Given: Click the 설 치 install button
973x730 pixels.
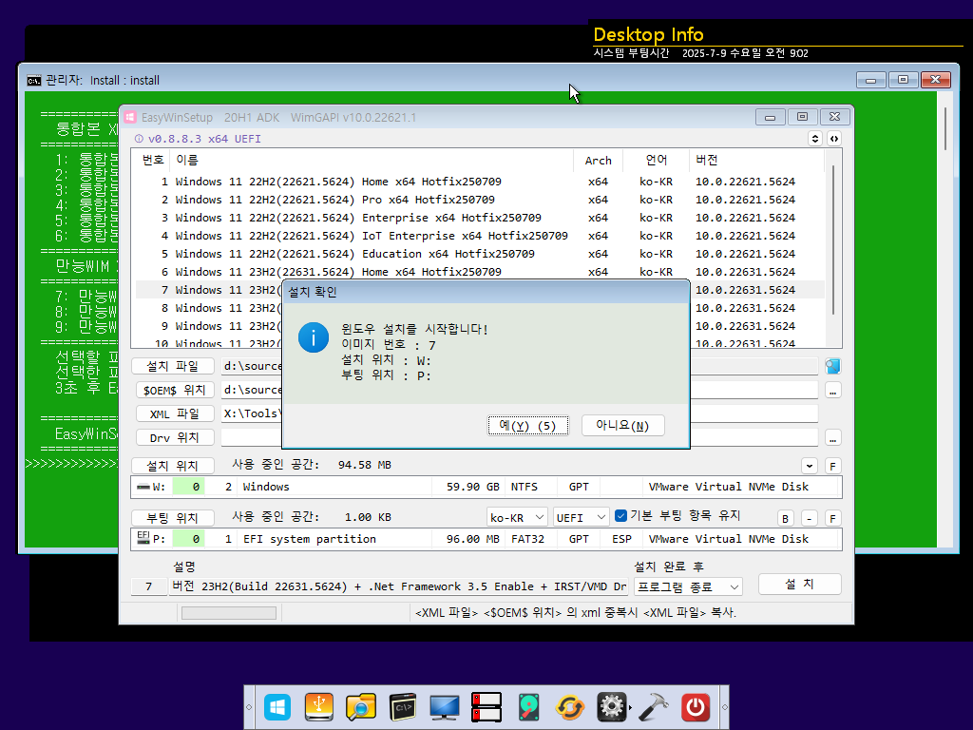Looking at the screenshot, I should pyautogui.click(x=800, y=585).
